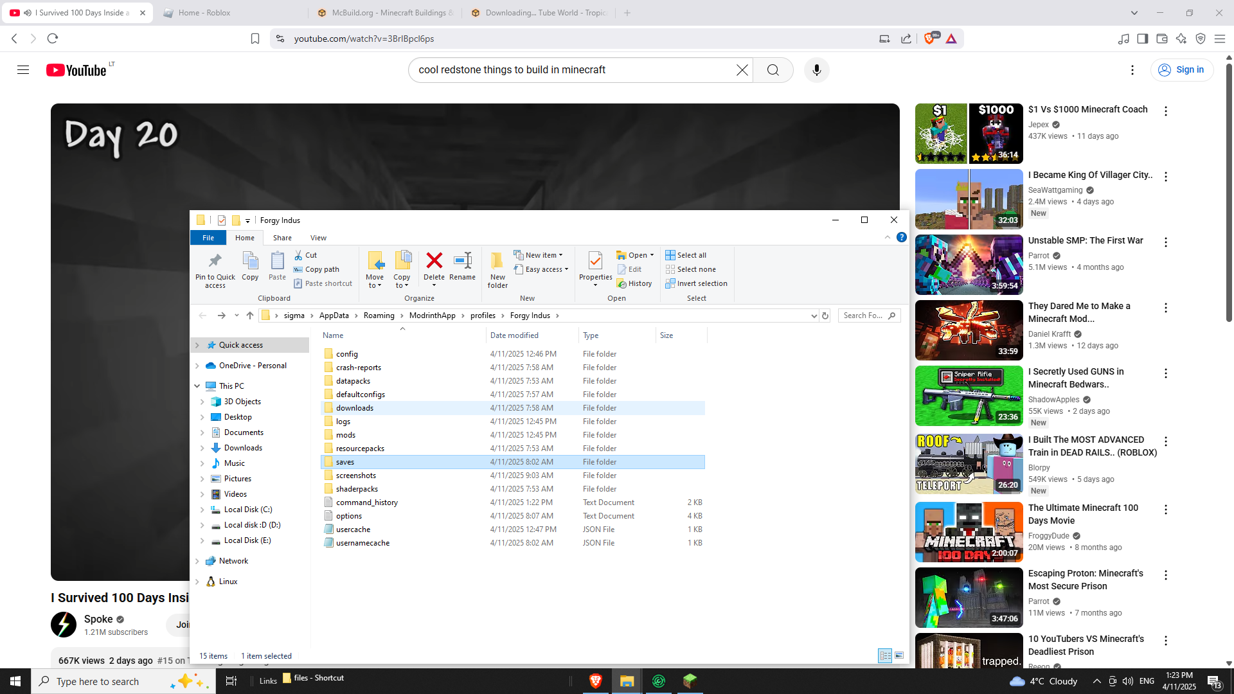The width and height of the screenshot is (1234, 694).
Task: Open address bar history dropdown in Explorer
Action: pos(814,316)
